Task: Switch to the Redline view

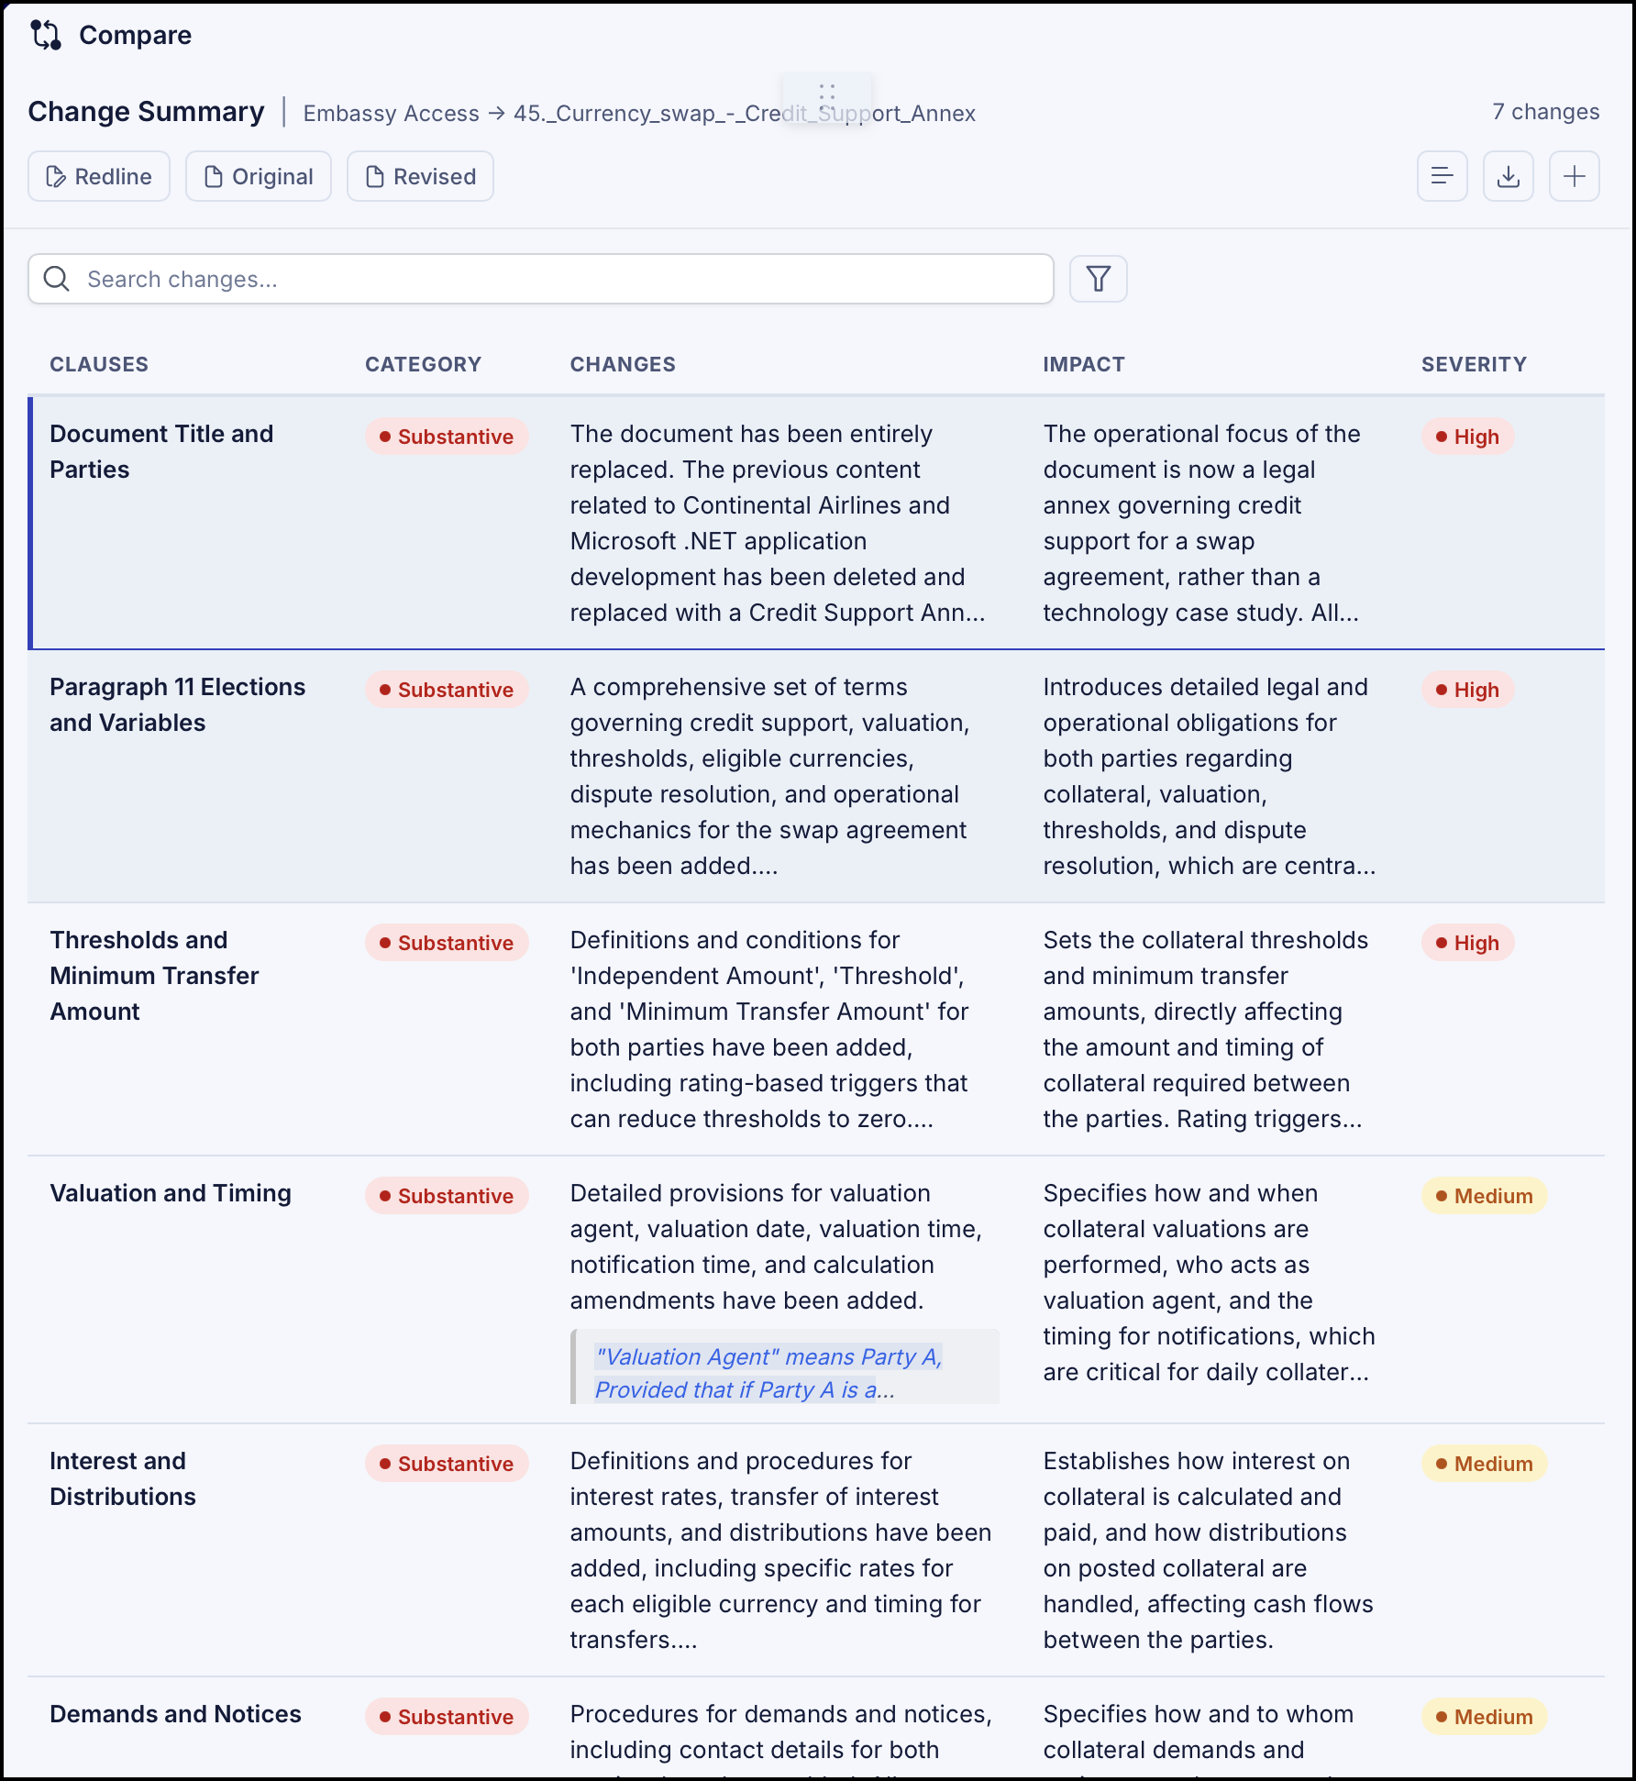Action: click(x=99, y=176)
